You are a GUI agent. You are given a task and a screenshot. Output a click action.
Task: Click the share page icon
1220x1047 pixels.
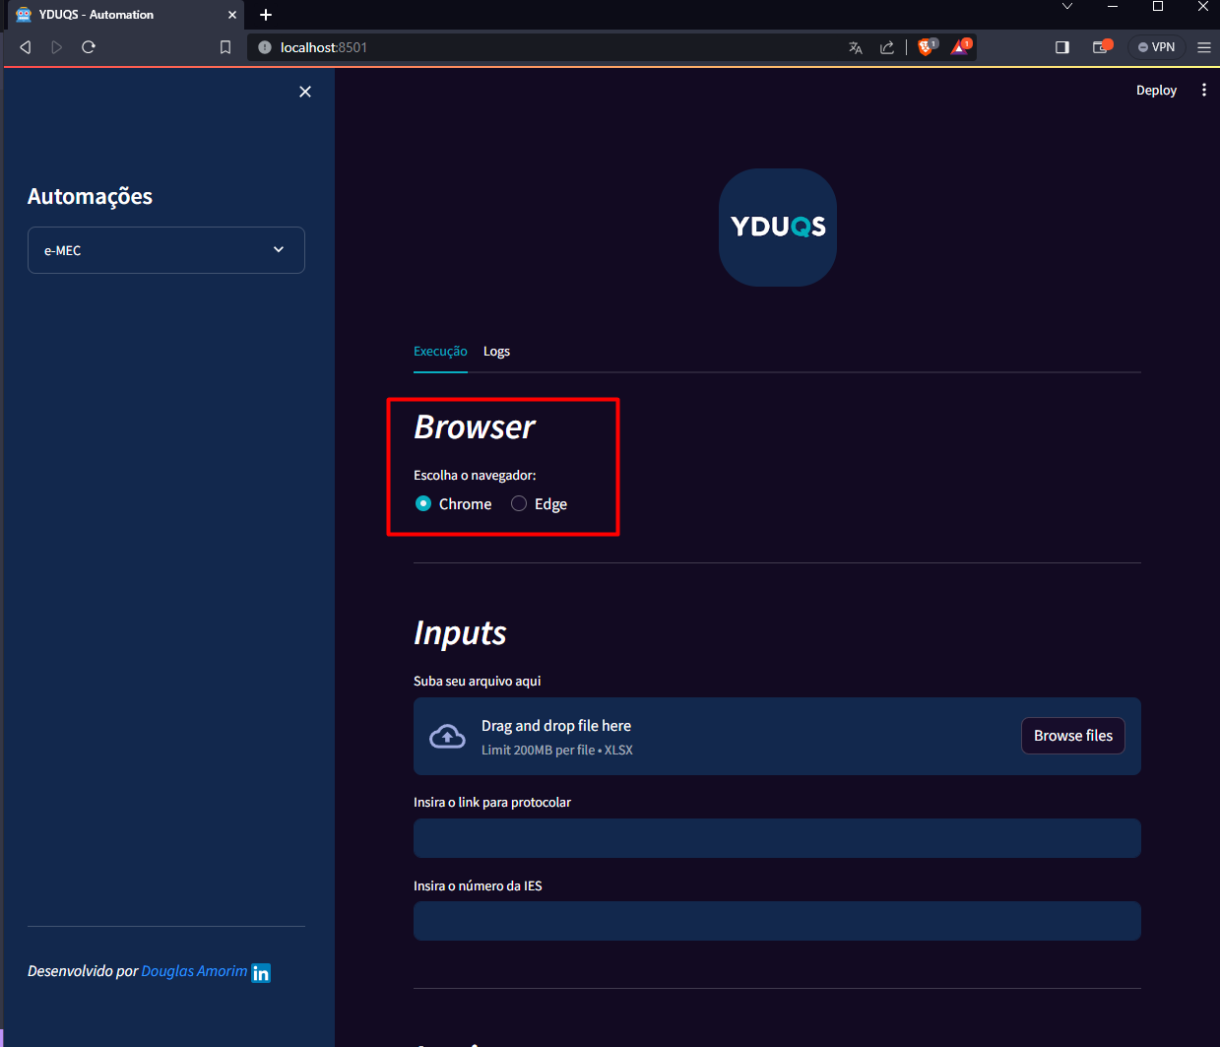[887, 47]
